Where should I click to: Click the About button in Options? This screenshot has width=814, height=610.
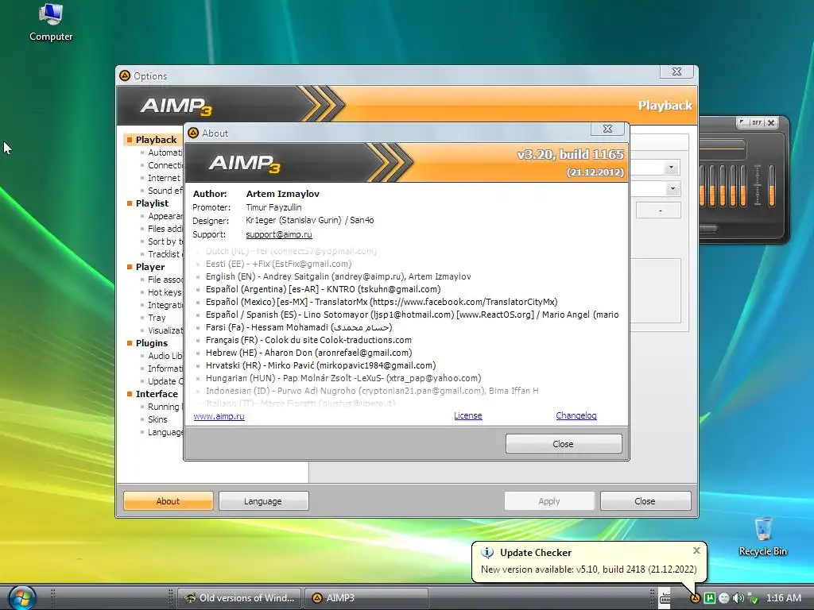(169, 501)
